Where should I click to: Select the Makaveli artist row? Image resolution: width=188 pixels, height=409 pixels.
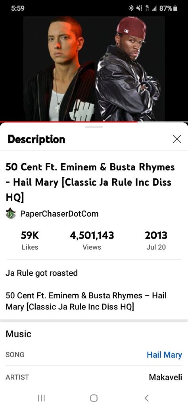tap(94, 377)
